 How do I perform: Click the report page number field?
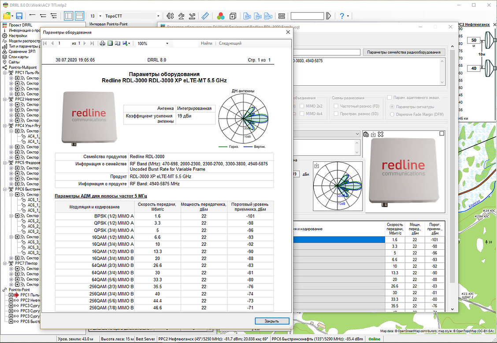tap(63, 44)
